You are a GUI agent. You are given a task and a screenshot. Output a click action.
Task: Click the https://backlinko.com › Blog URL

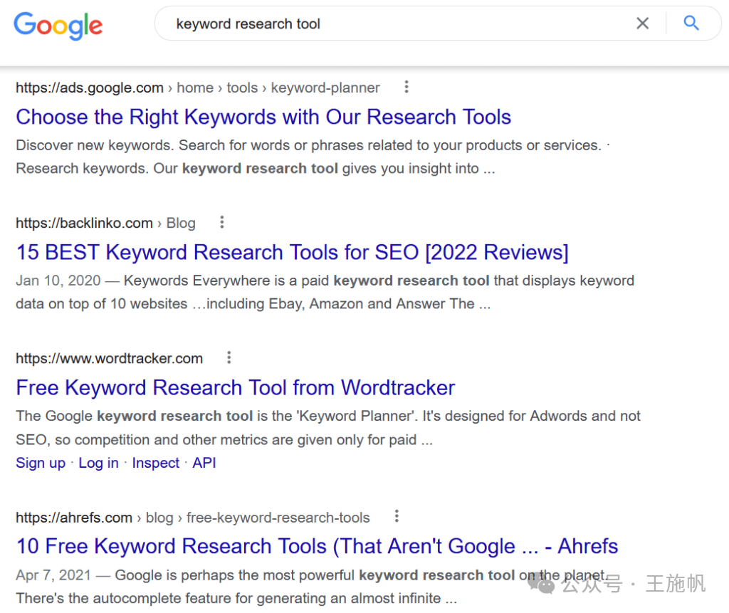tap(105, 224)
